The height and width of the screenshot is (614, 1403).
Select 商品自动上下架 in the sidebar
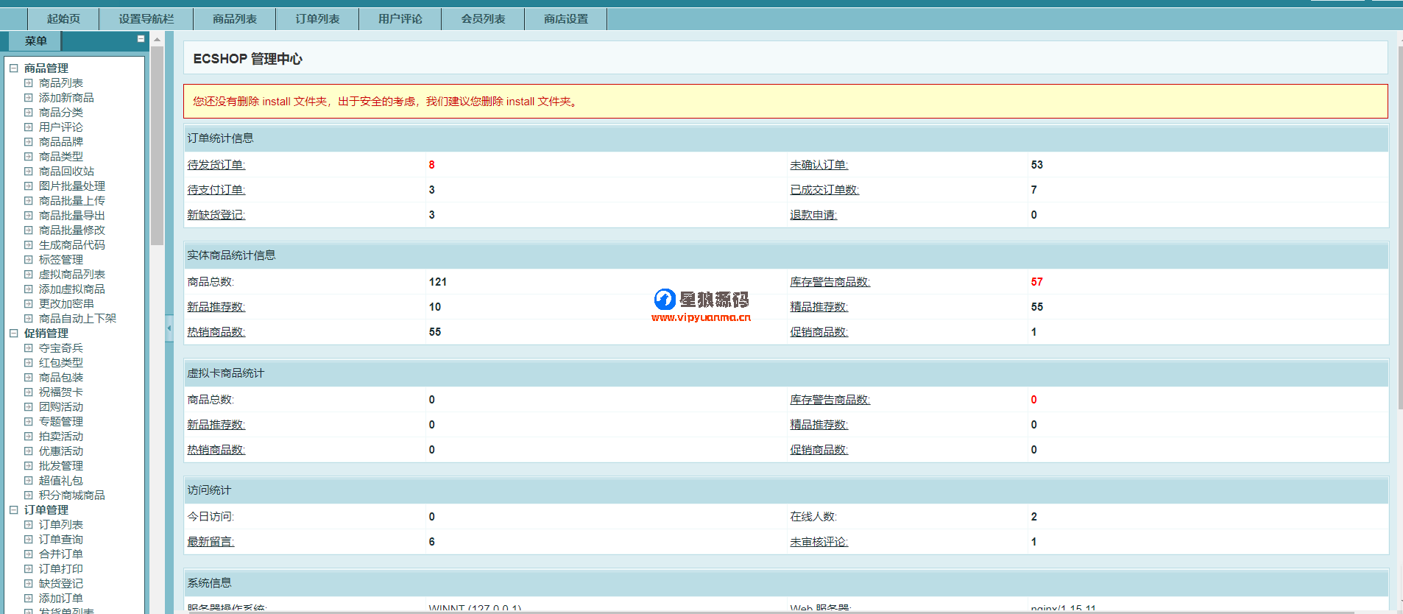[77, 318]
